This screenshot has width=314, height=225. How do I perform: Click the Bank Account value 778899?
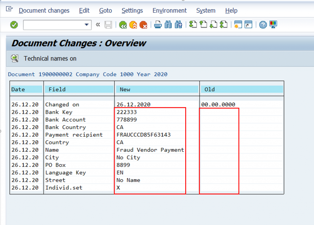pyautogui.click(x=127, y=120)
